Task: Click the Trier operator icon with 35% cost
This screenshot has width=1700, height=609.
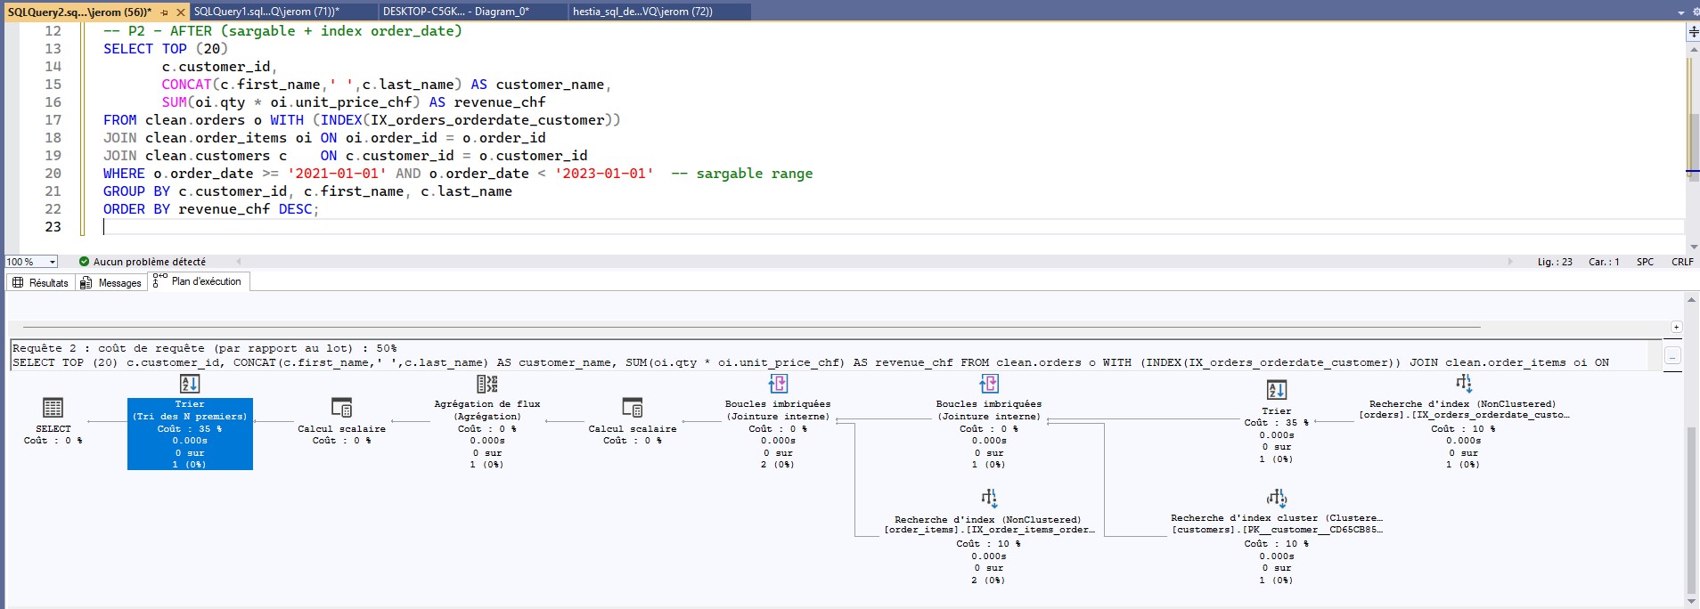Action: (x=1276, y=390)
